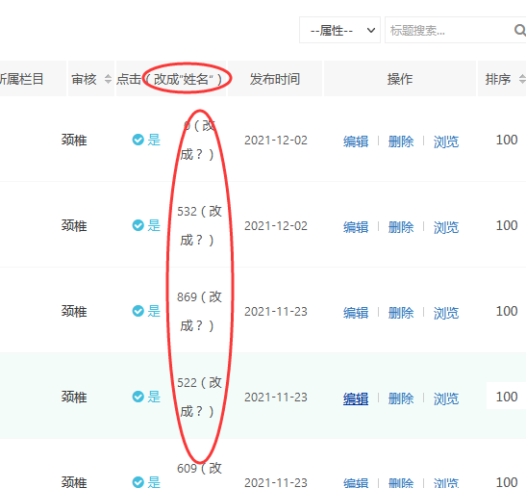Sort by the 排序 column arrows
Image resolution: width=526 pixels, height=488 pixels.
pos(522,79)
